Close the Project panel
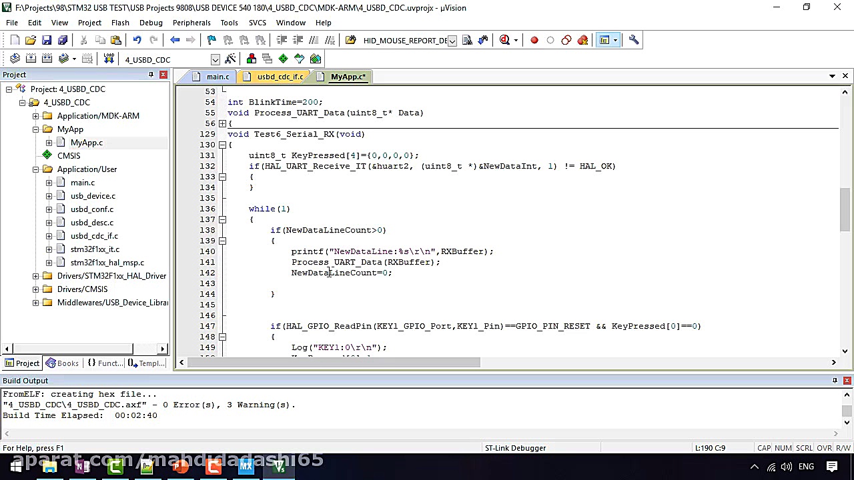The image size is (854, 480). (x=163, y=75)
